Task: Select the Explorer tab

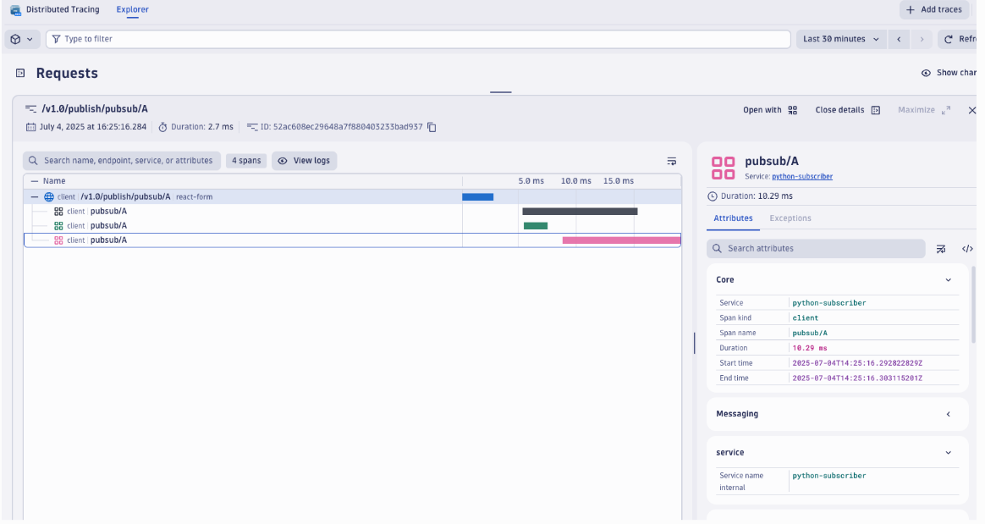Action: (132, 9)
